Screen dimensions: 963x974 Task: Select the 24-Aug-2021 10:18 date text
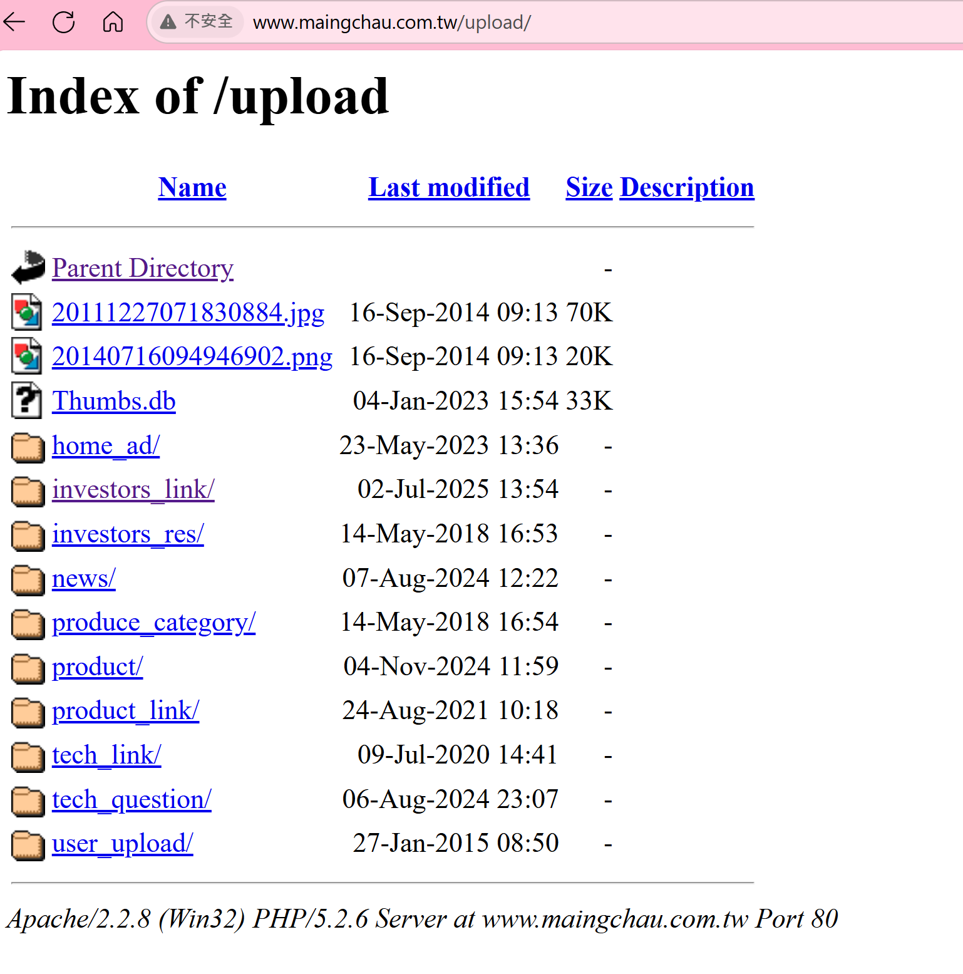coord(450,710)
